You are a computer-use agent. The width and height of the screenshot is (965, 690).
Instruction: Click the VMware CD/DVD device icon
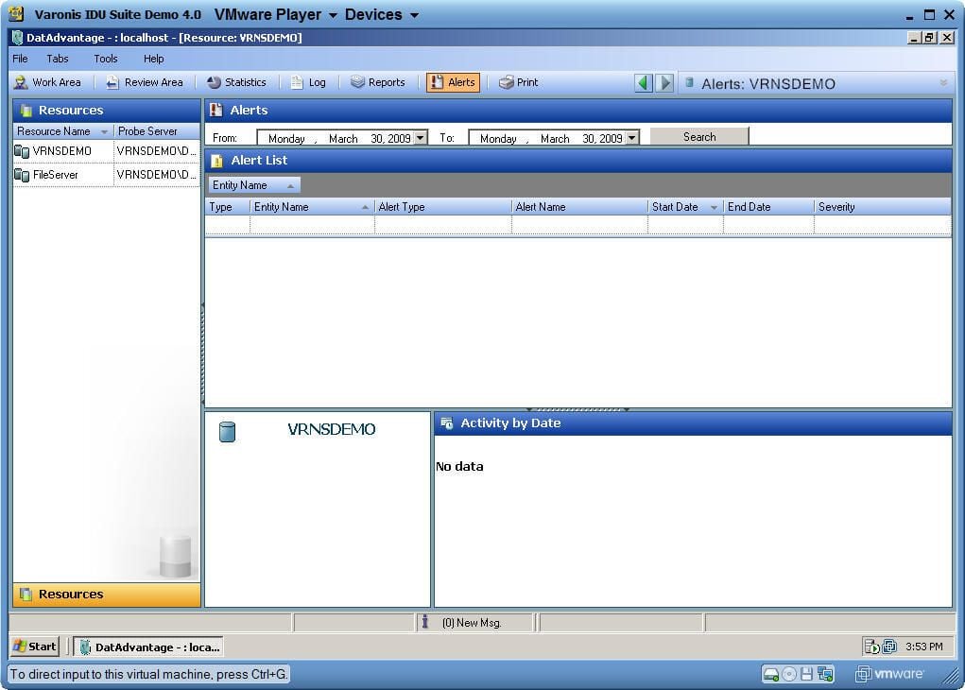788,674
